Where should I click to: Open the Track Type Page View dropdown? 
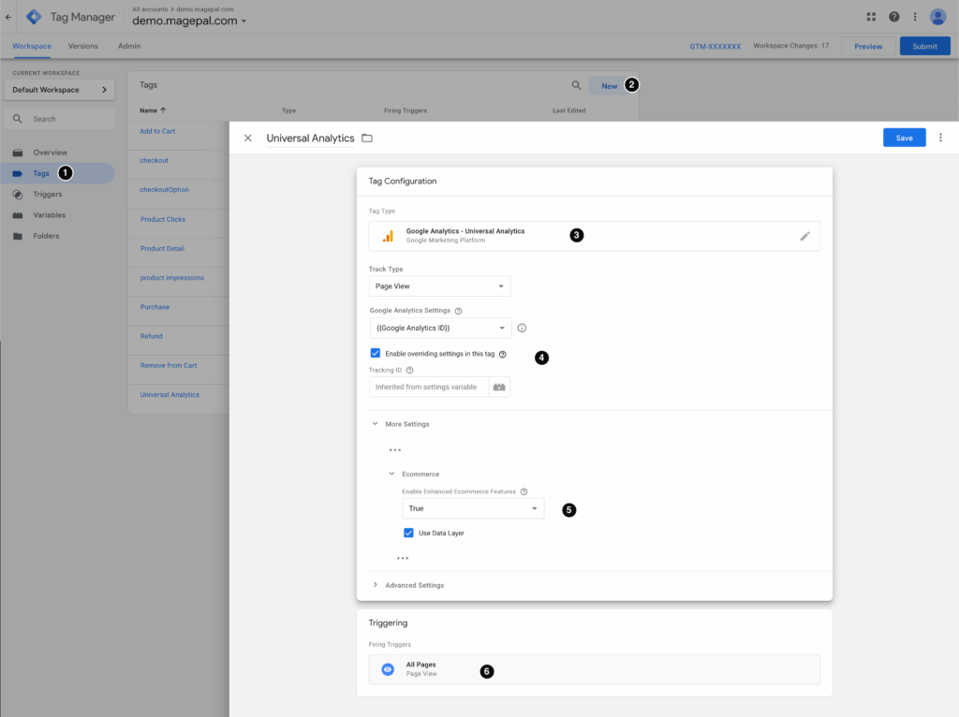coord(440,286)
